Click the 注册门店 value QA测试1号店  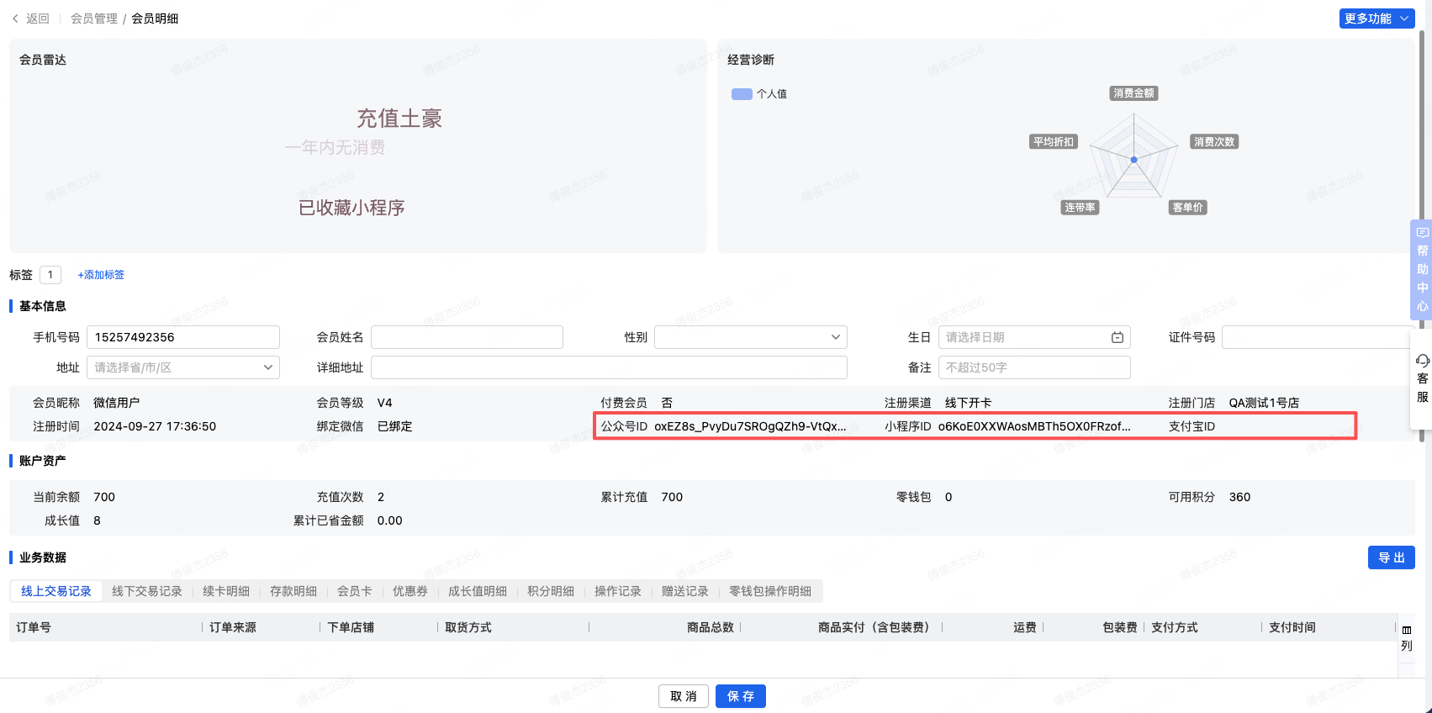pos(1264,403)
